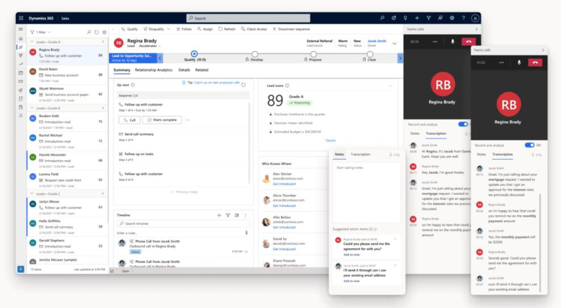561x308 pixels.
Task: Click Get introduced under Alan Steiner
Action: tap(284, 184)
